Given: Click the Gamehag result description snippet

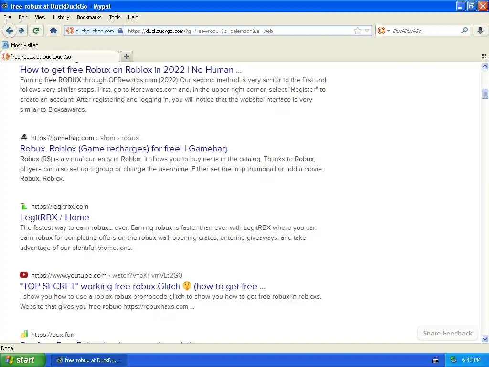Looking at the screenshot, I should coord(172,169).
